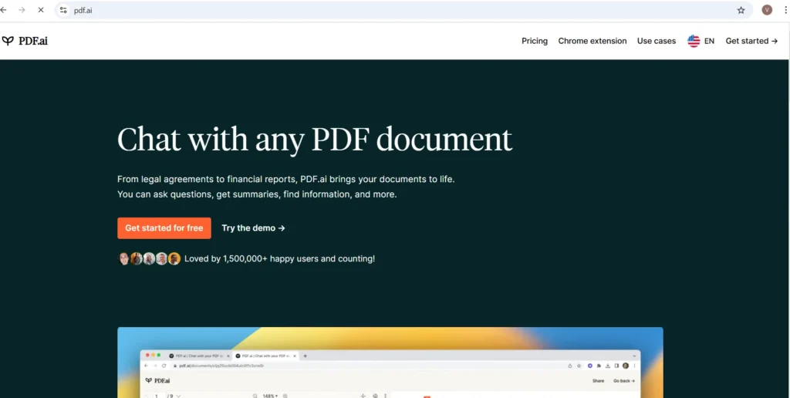This screenshot has height=398, width=790.
Task: Open the Pricing page
Action: click(x=535, y=42)
